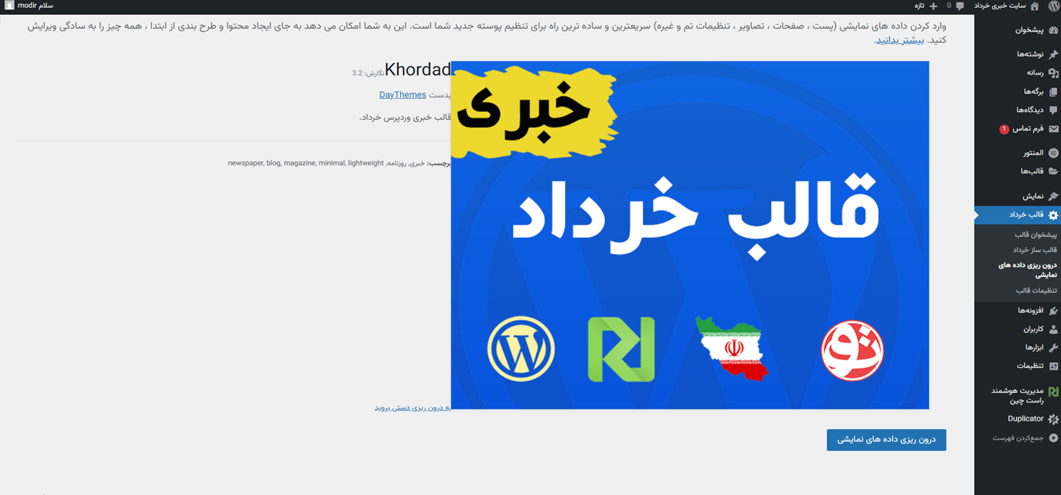Click the person icon next to کاربران
The height and width of the screenshot is (495, 1061).
[1053, 329]
